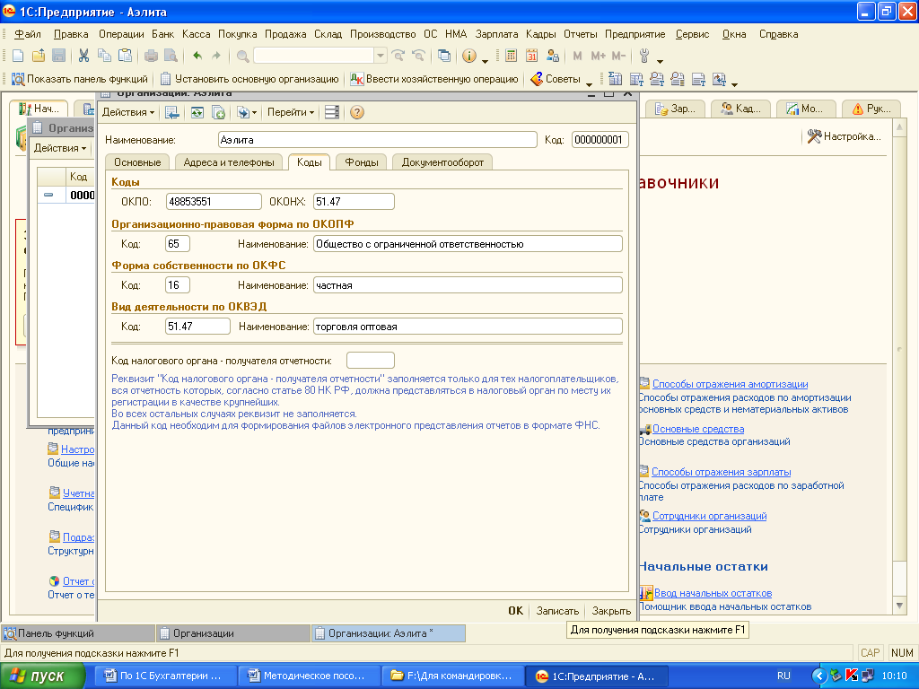Image resolution: width=919 pixels, height=689 pixels.
Task: Click the list settings icon in form toolbar
Action: (332, 112)
